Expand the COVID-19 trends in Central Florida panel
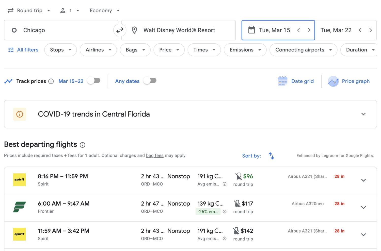The height and width of the screenshot is (251, 381). click(x=363, y=114)
